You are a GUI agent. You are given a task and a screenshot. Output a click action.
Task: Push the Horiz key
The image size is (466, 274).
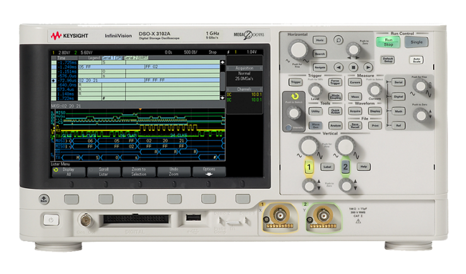pos(320,40)
